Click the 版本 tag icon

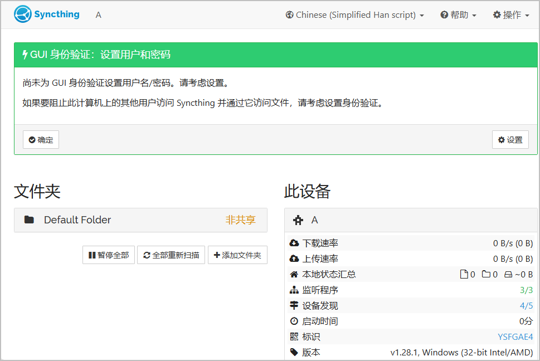pos(294,352)
